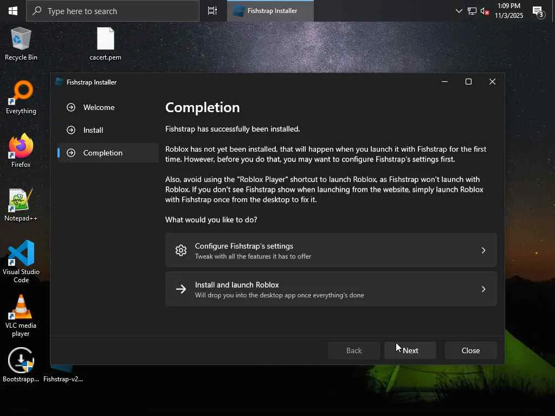Viewport: 555px width, 416px height.
Task: Open the Everything search shortcut
Action: pos(21,97)
